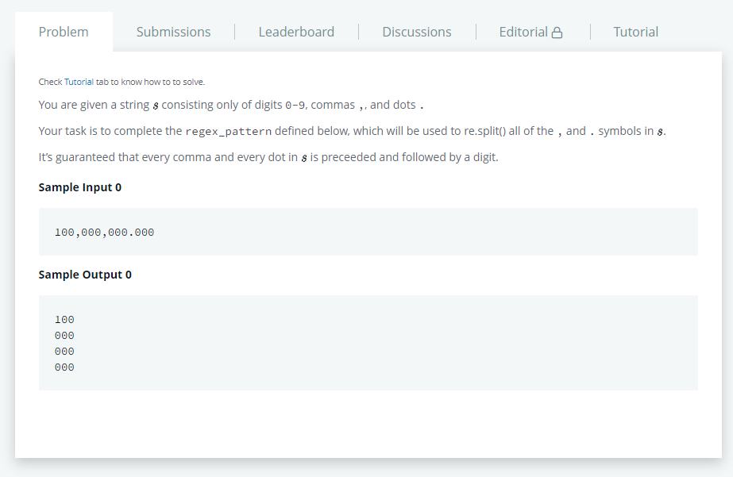Image resolution: width=733 pixels, height=477 pixels.
Task: Click the lock icon beside Editorial
Action: click(x=557, y=33)
